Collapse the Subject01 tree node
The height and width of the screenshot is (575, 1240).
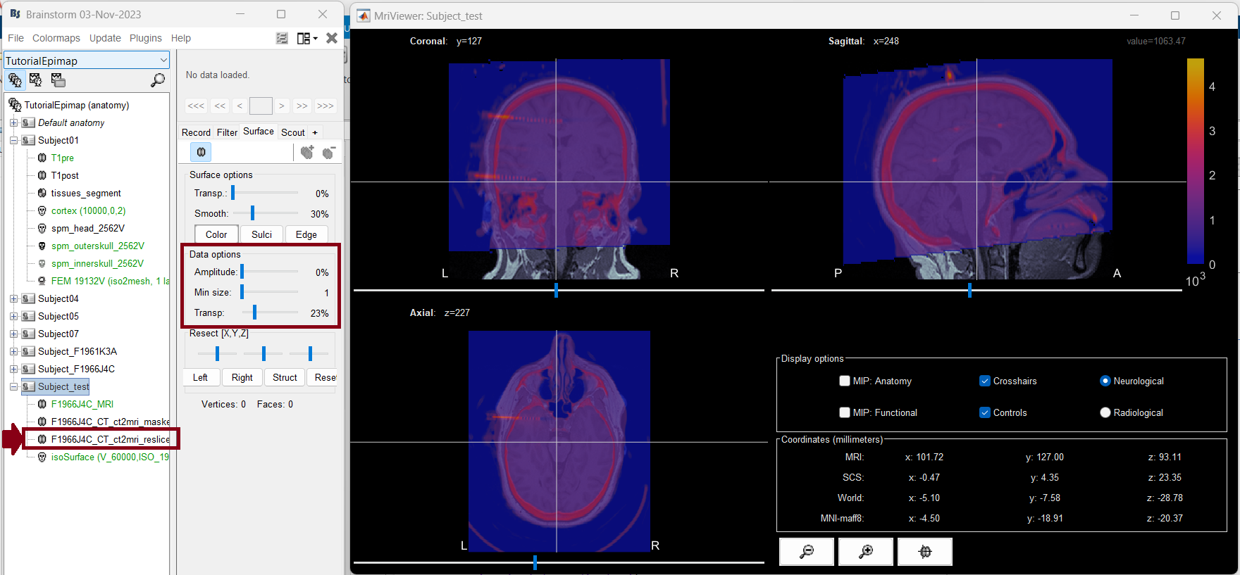click(13, 140)
